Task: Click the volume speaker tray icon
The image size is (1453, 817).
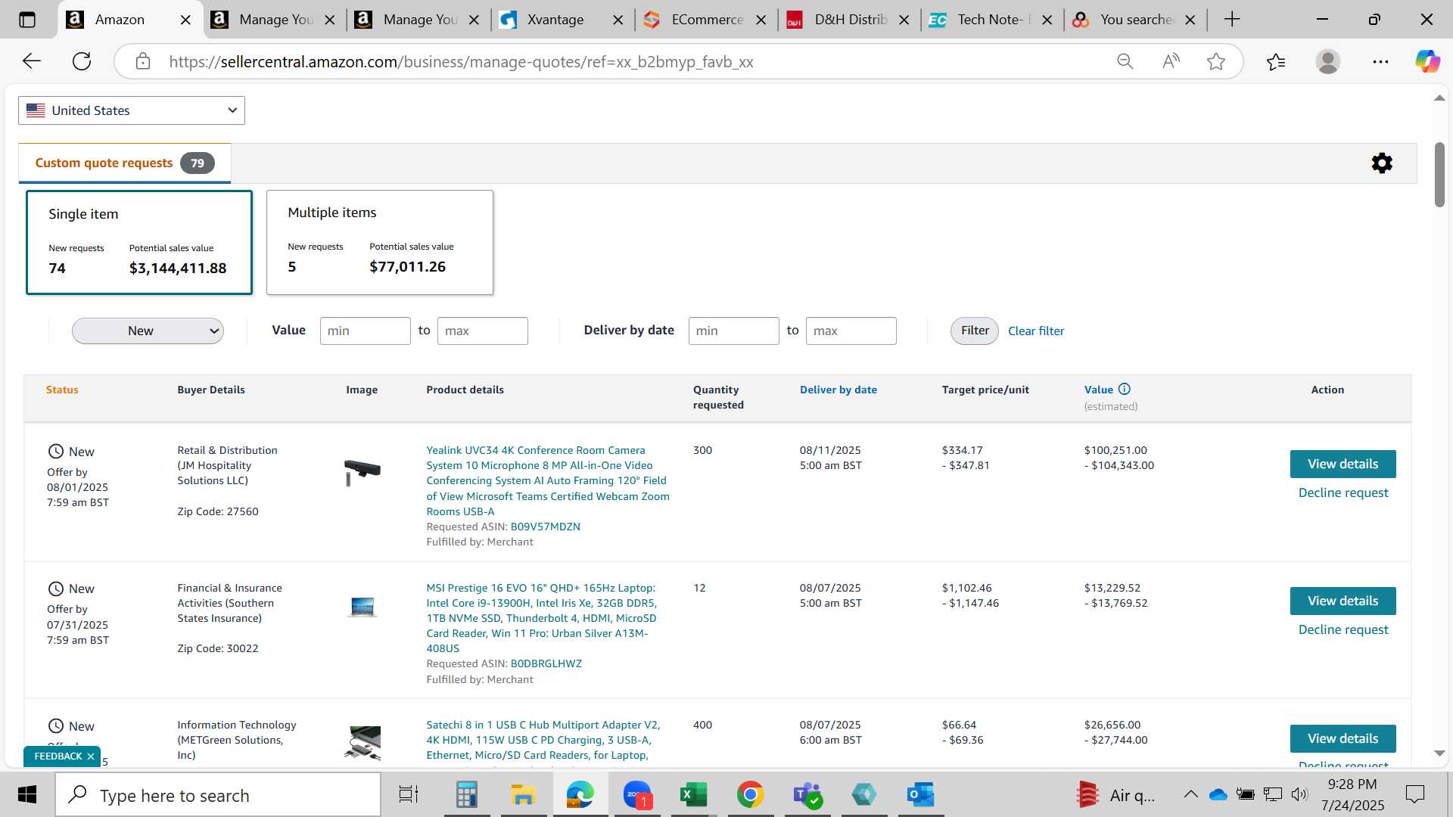Action: 1299,794
